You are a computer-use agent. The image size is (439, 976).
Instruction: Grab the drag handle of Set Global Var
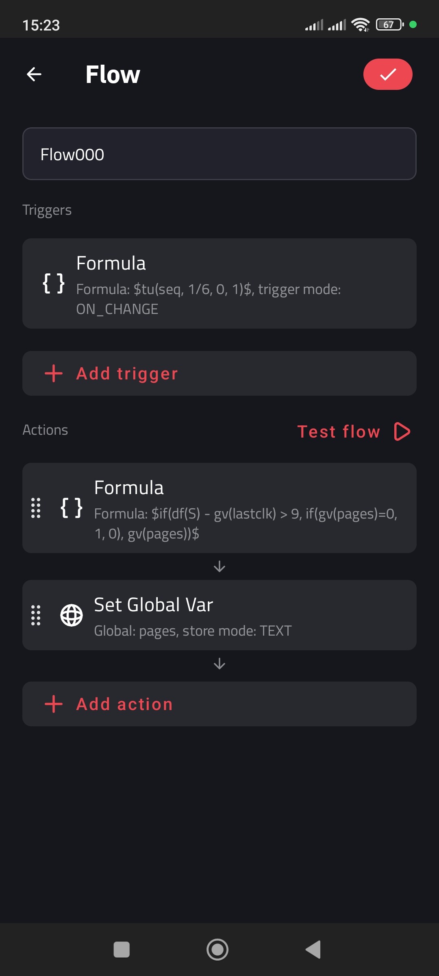pyautogui.click(x=36, y=615)
